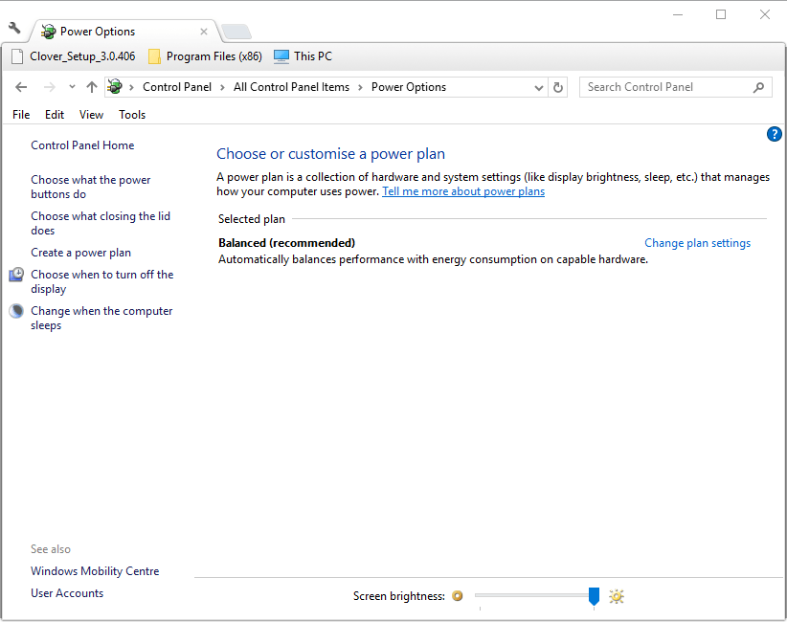Close the Power Options tab
This screenshot has height=622, width=787.
[x=204, y=32]
